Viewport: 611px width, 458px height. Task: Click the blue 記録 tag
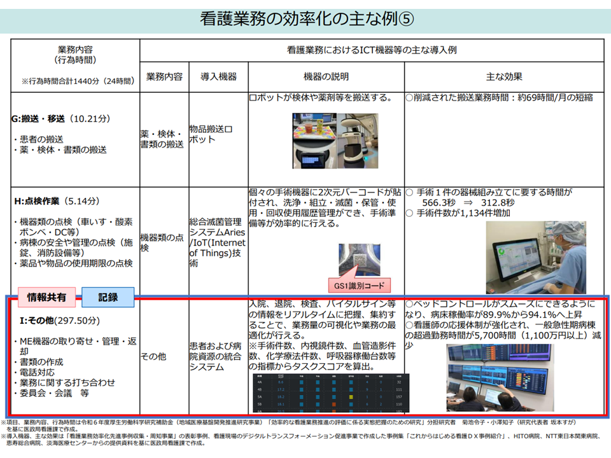pyautogui.click(x=108, y=297)
